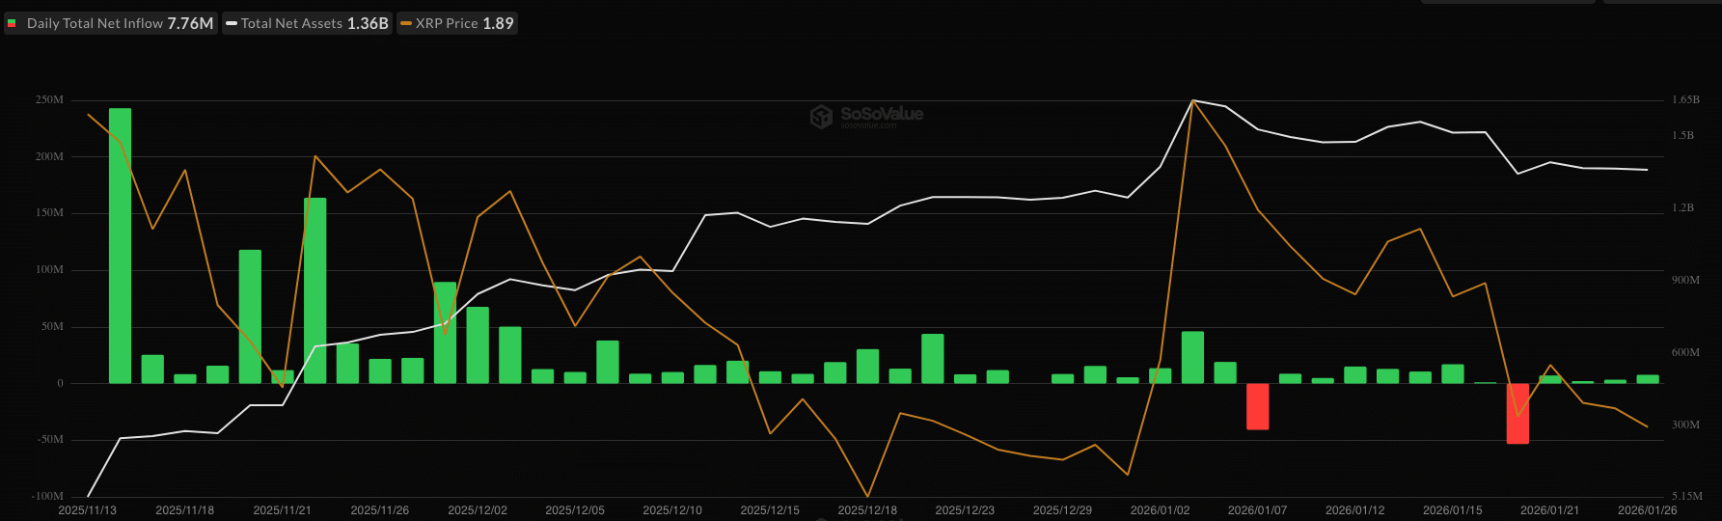Select the red outflow bar at 2026/01/07
Screen dimensions: 1722x521
pos(1258,406)
